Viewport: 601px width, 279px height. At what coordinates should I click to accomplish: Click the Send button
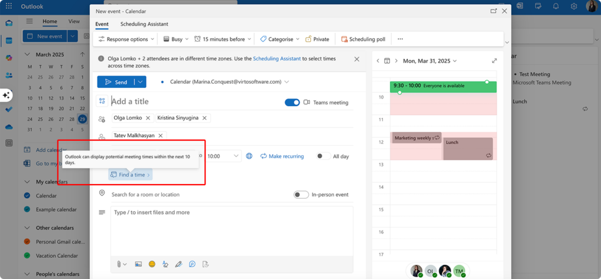(x=116, y=82)
